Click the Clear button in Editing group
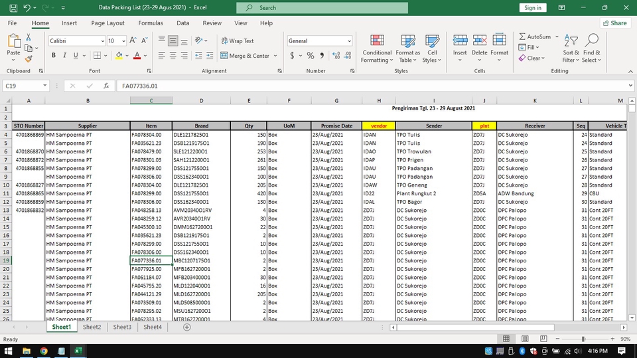This screenshot has width=637, height=358. 531,58
